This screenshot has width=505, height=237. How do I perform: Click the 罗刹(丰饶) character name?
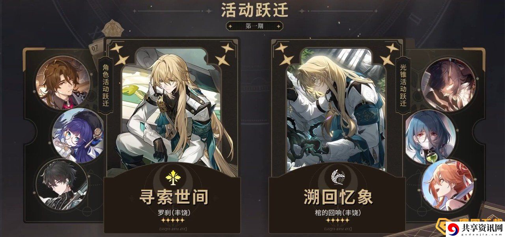click(173, 212)
